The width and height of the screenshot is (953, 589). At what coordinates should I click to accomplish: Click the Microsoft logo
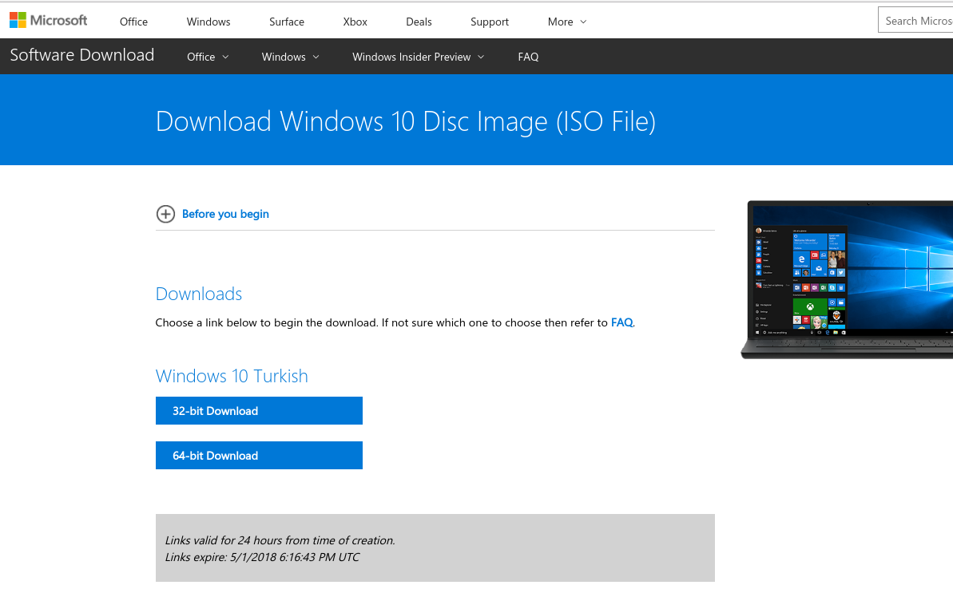click(x=49, y=21)
